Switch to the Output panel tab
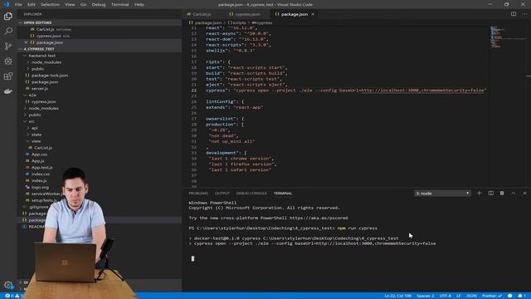Screen dimensions: 531x299 (222, 194)
